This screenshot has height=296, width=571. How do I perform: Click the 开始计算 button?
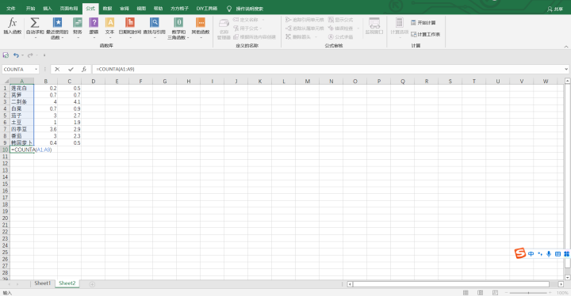point(423,22)
